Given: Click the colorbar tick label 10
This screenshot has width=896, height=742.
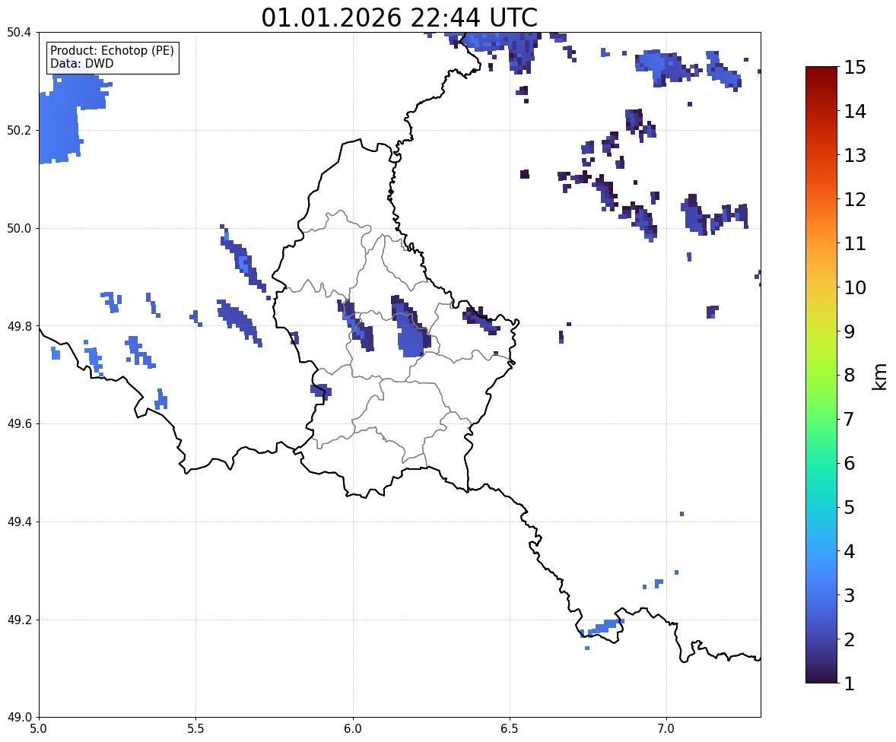Looking at the screenshot, I should 855,287.
